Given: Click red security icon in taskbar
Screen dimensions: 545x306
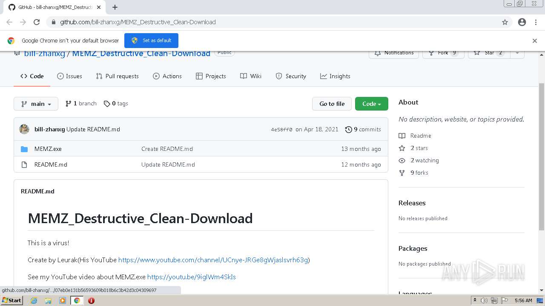Looking at the screenshot, I should coord(91,300).
